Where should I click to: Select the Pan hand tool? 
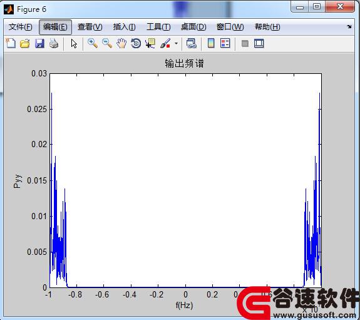pyautogui.click(x=121, y=43)
